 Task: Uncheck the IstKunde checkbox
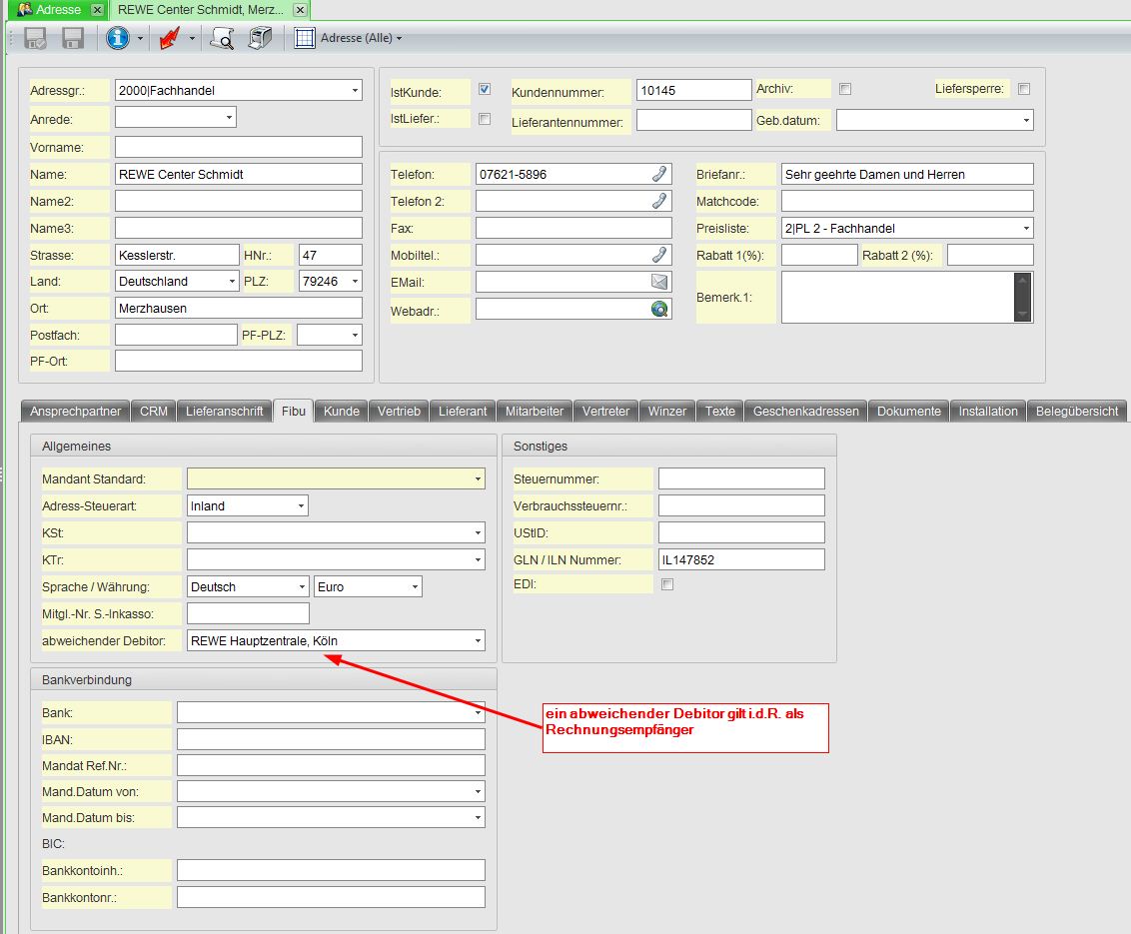(x=485, y=90)
